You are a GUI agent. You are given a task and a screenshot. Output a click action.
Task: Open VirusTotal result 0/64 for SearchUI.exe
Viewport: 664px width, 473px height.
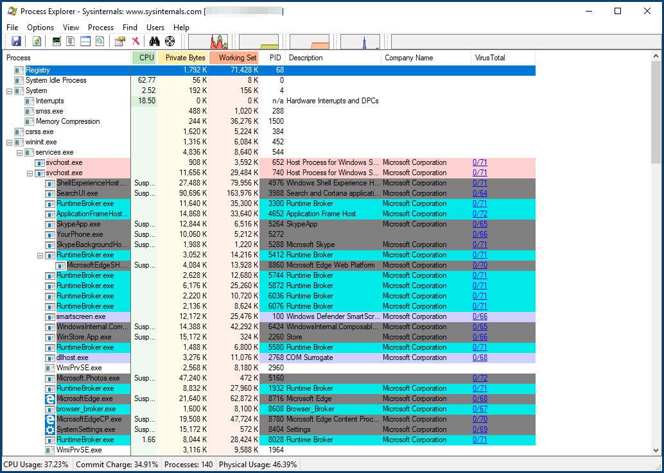click(x=480, y=193)
